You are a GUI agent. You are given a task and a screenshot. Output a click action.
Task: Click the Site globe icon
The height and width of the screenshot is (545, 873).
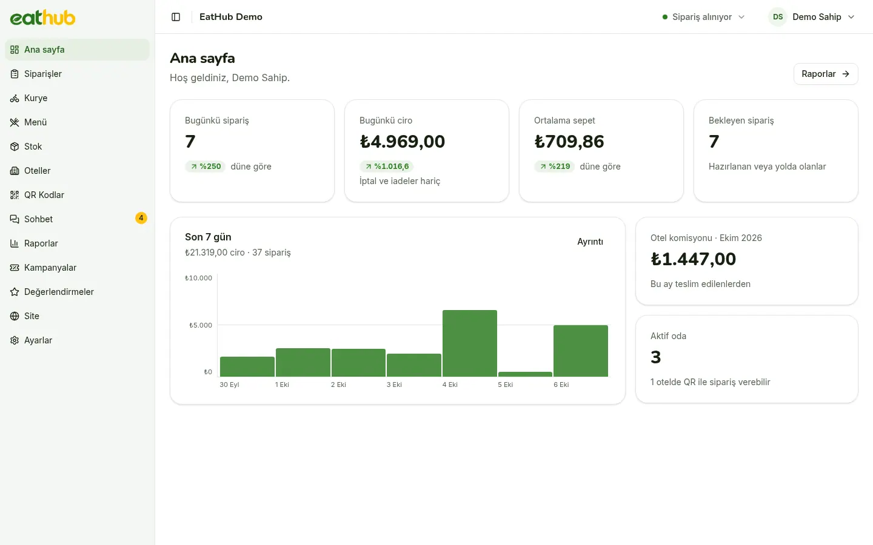[15, 316]
